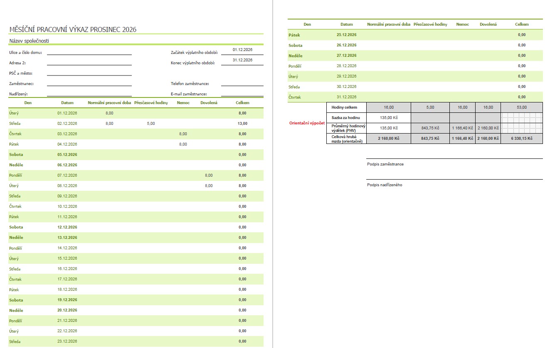Click the Nemoc 8,00 cell for 03.12.2026
The image size is (545, 348).
[x=183, y=134]
